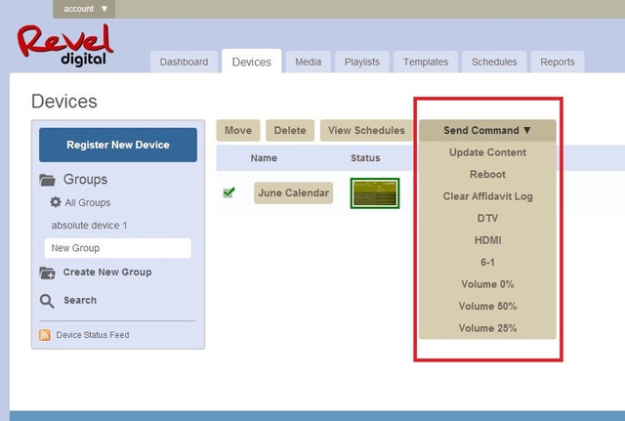
Task: Go to the Playlists tab
Action: point(362,62)
